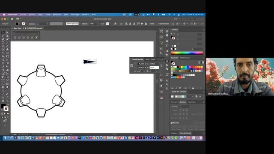
Task: Expand the opacity dropdown arrow
Action: pos(99,24)
